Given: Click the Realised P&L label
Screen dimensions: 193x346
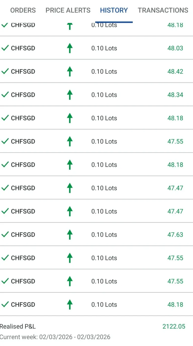Looking at the screenshot, I should click(x=18, y=326).
